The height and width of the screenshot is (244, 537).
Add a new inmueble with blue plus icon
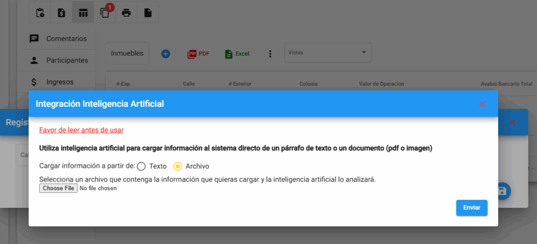[x=166, y=54]
